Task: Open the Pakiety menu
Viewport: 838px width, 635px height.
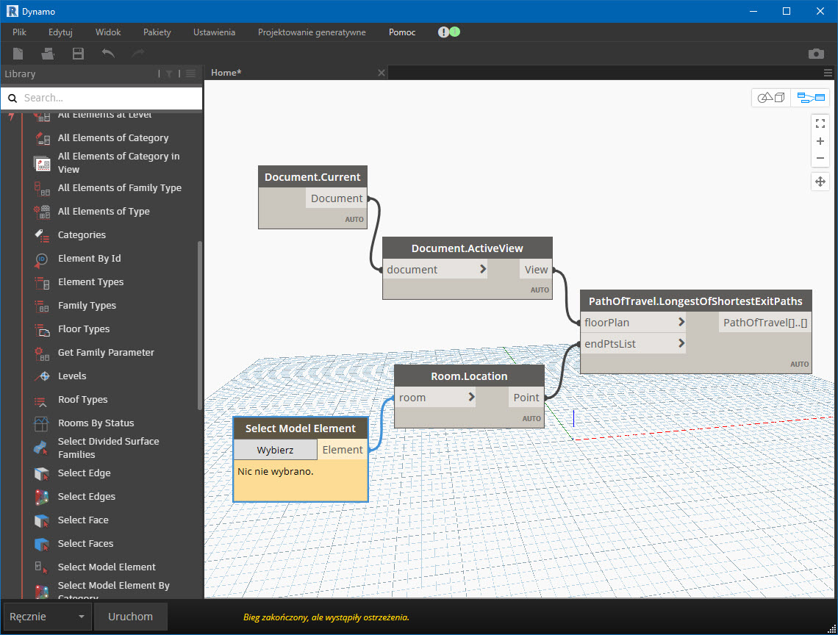Action: 157,32
